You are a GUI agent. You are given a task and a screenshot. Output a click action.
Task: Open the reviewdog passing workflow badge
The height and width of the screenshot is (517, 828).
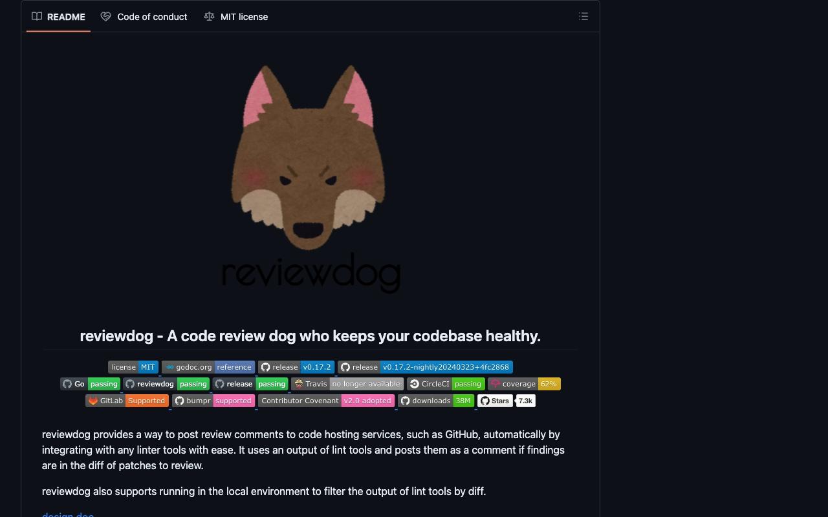(x=166, y=384)
